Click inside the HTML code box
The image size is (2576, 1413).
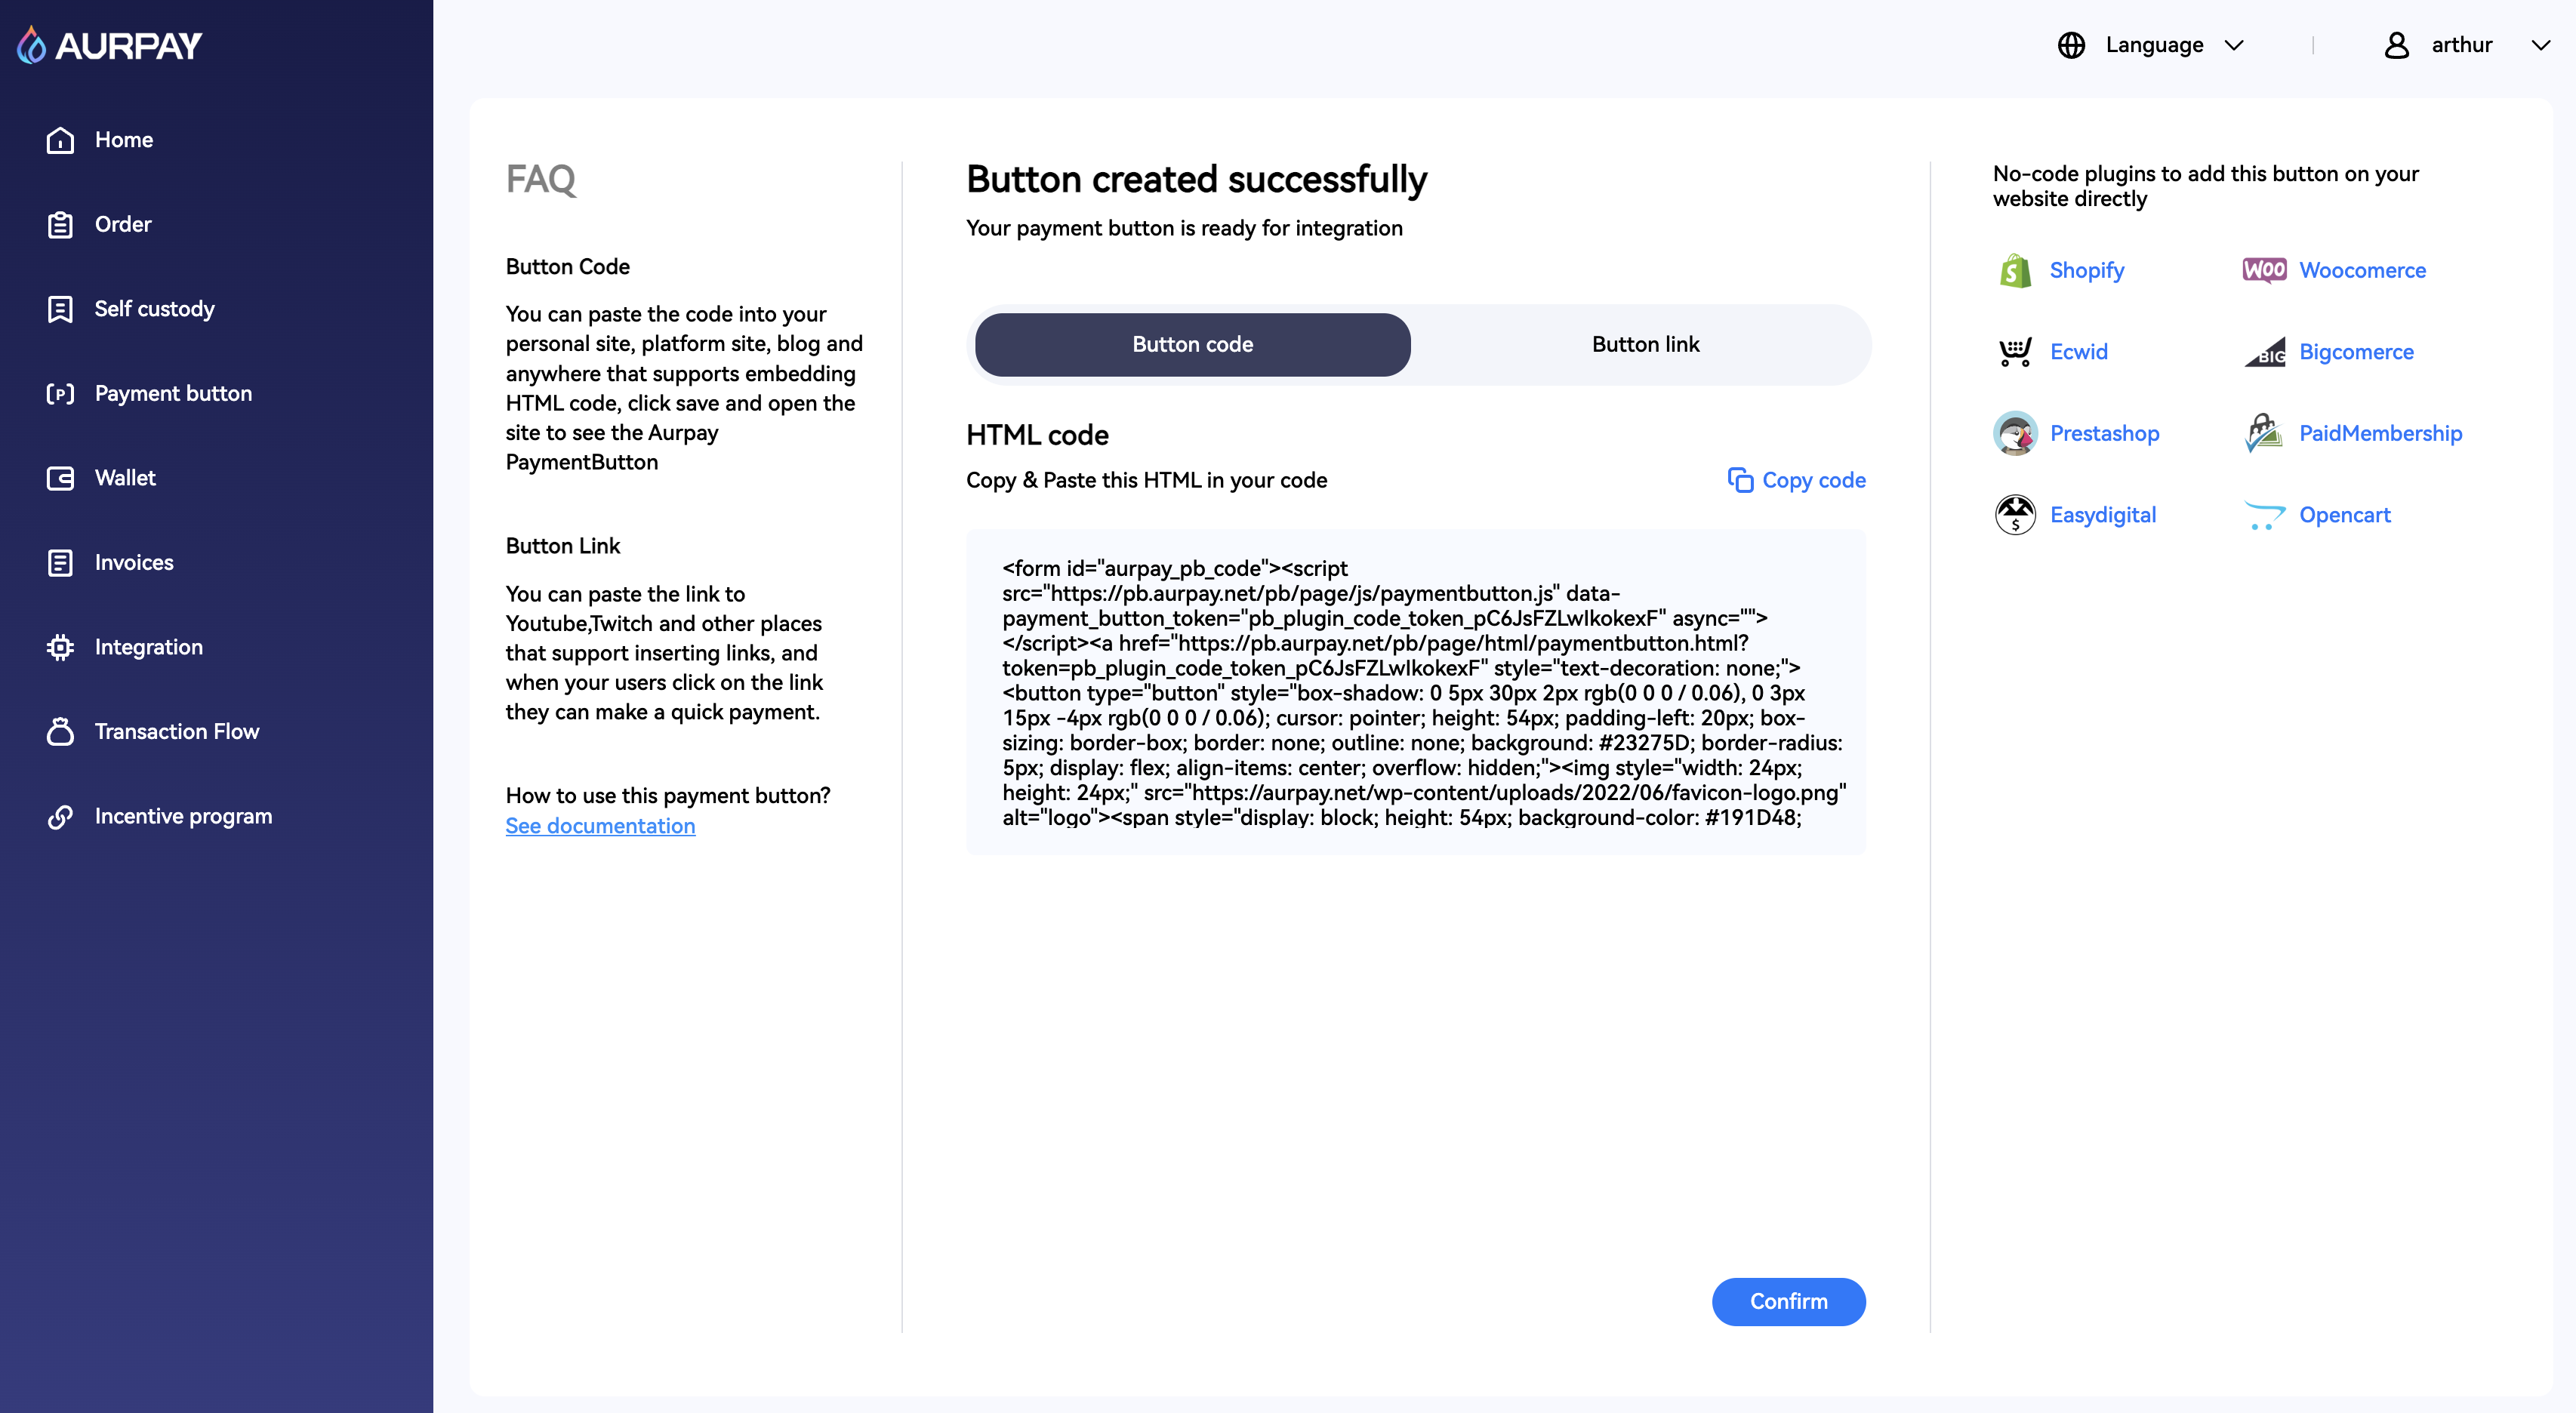click(1415, 692)
